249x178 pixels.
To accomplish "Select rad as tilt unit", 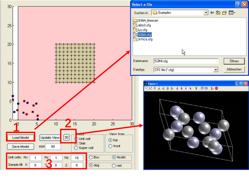I will (x=114, y=166).
